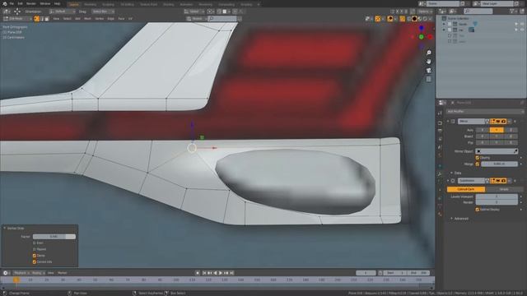
Task: Switch to face select mode icon
Action: click(x=47, y=19)
